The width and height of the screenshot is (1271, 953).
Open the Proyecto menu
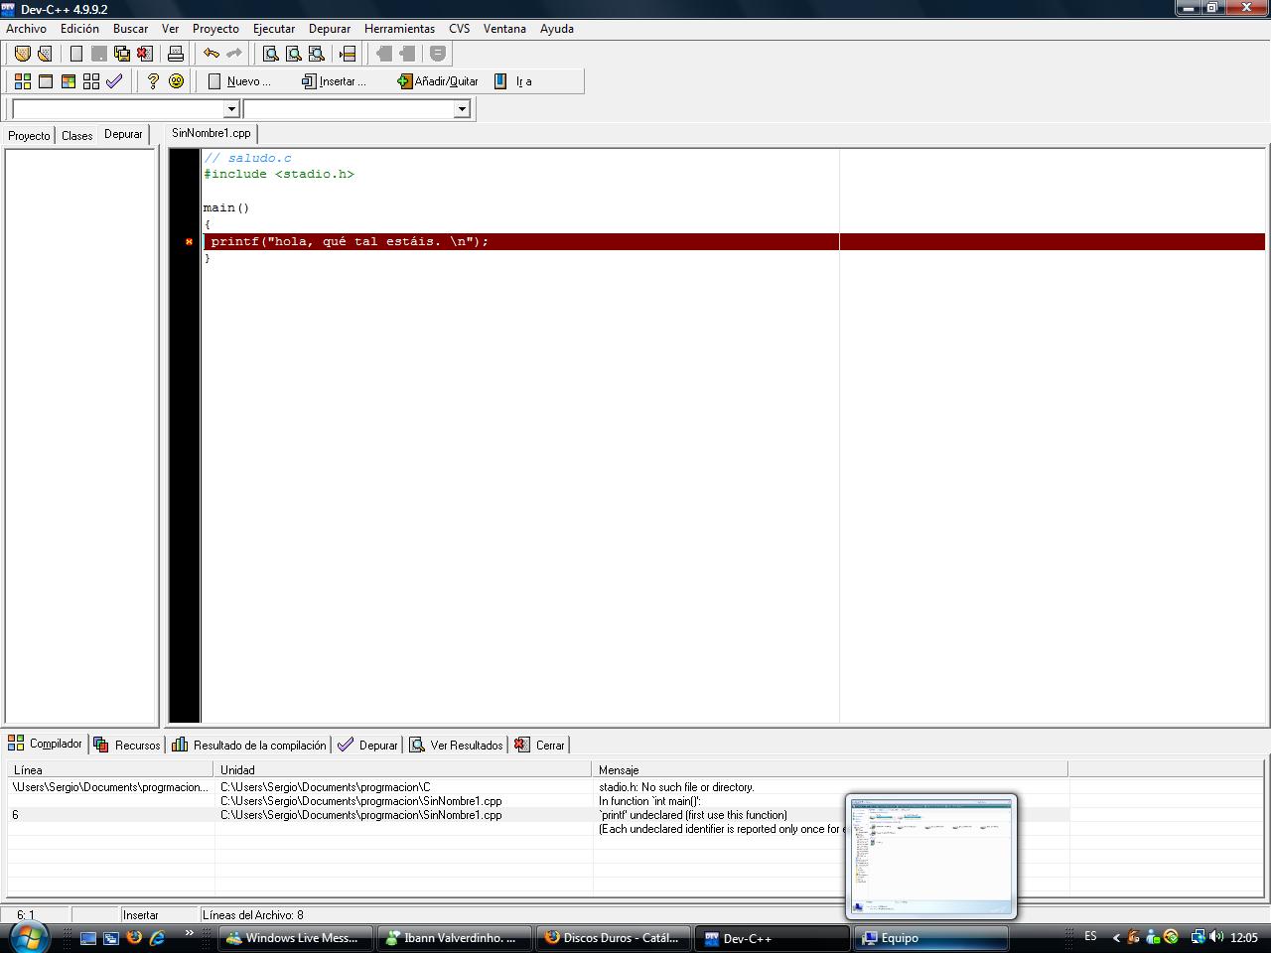215,29
